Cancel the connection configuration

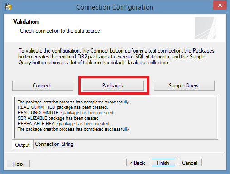pyautogui.click(x=190, y=163)
